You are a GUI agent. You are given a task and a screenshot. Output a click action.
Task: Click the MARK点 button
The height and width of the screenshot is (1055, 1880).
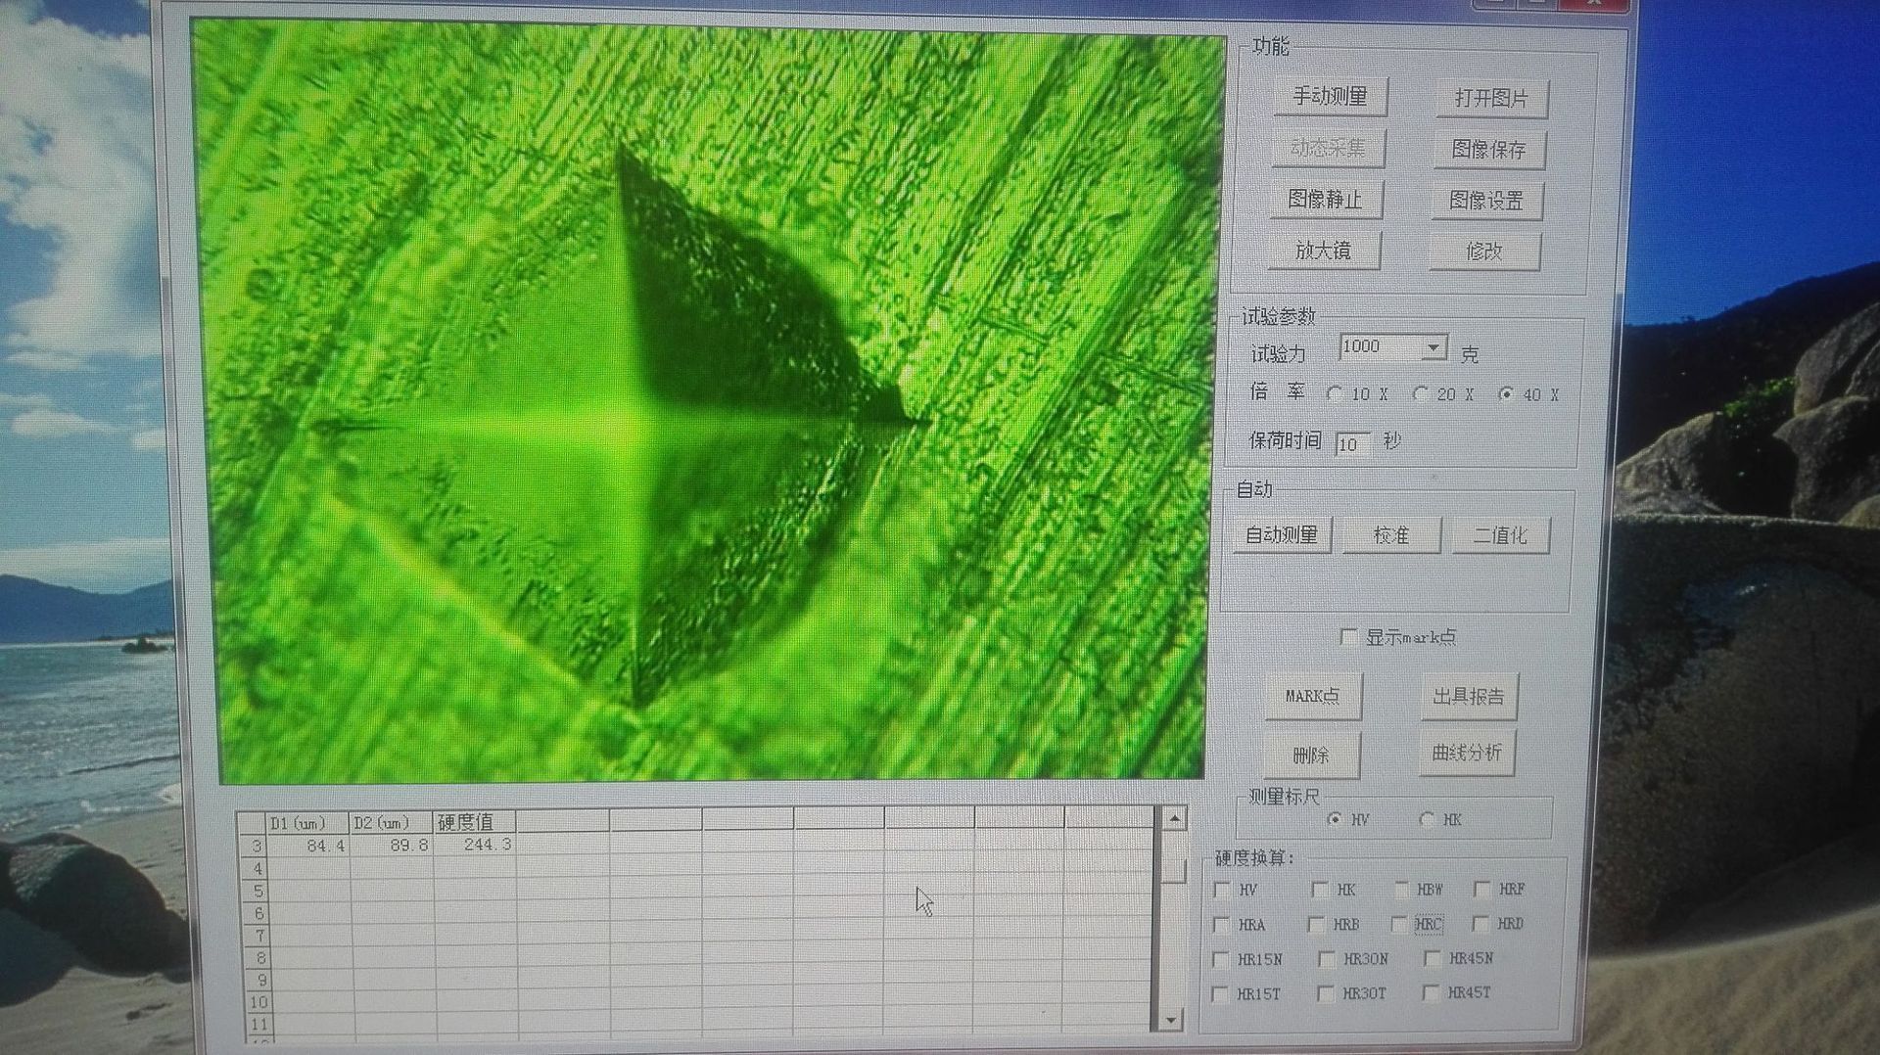pos(1312,697)
